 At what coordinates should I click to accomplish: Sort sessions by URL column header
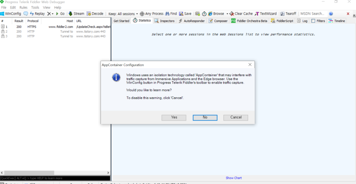point(93,21)
